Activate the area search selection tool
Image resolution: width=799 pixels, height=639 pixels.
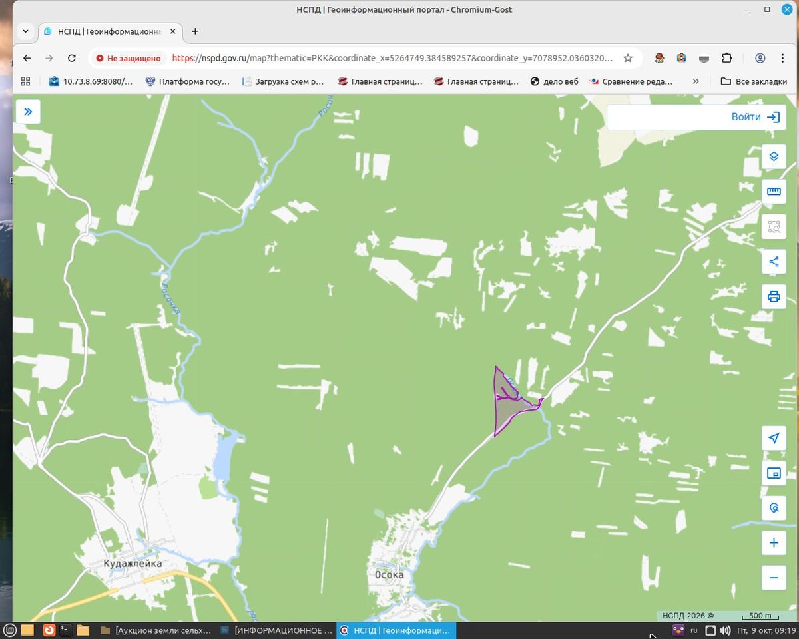pos(774,227)
